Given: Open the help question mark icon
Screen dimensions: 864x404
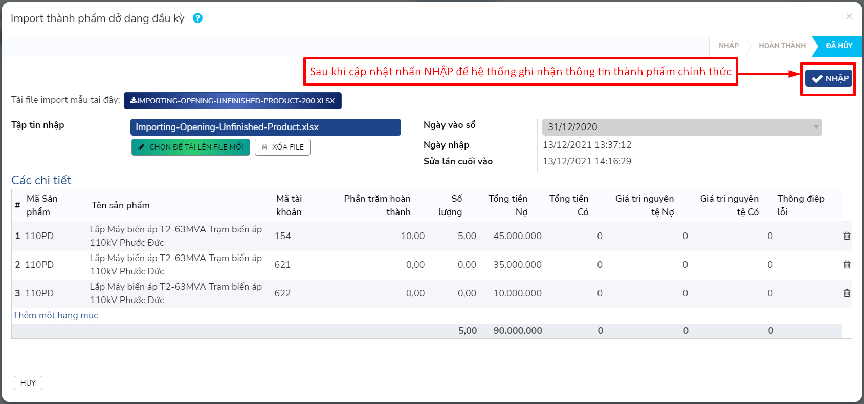Looking at the screenshot, I should (x=197, y=18).
